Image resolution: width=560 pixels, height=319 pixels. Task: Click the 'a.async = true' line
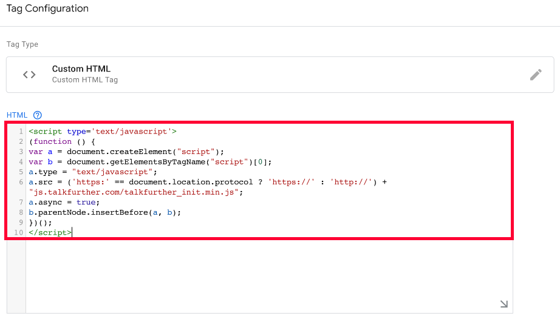click(64, 202)
